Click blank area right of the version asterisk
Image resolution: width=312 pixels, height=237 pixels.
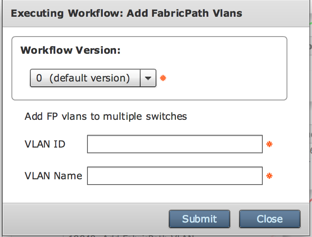point(225,78)
